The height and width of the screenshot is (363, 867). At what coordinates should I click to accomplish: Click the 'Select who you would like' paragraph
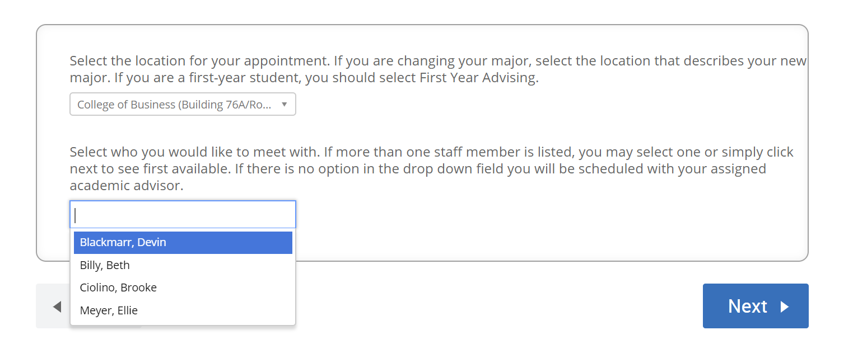431,169
